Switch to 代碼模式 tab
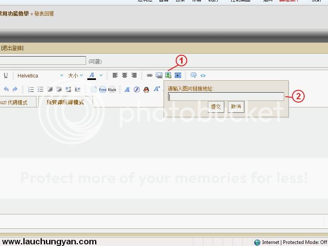The image size is (328, 246). pos(14,102)
